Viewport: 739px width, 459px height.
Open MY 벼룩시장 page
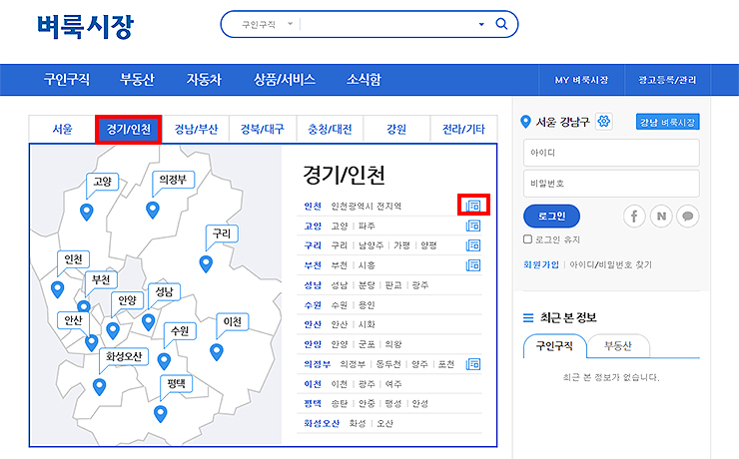[581, 80]
